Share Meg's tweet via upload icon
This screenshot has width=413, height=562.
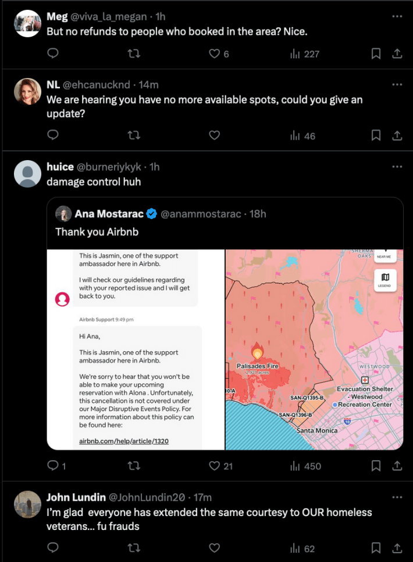(397, 53)
